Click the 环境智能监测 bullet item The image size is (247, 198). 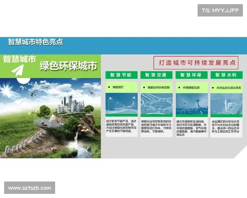tap(189, 87)
